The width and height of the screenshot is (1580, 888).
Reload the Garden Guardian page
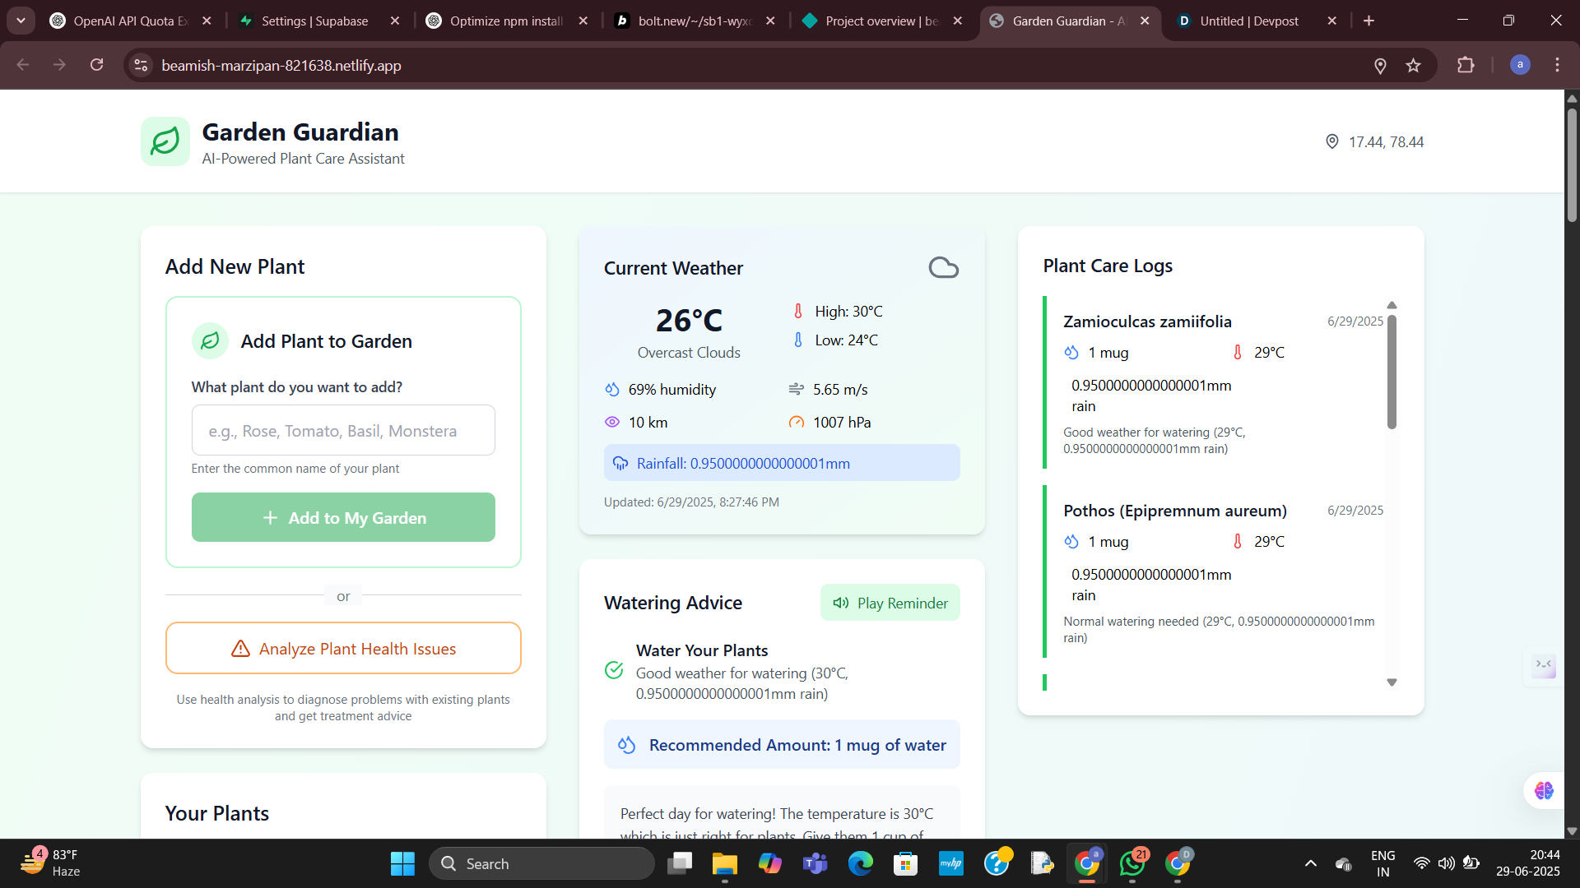(96, 65)
